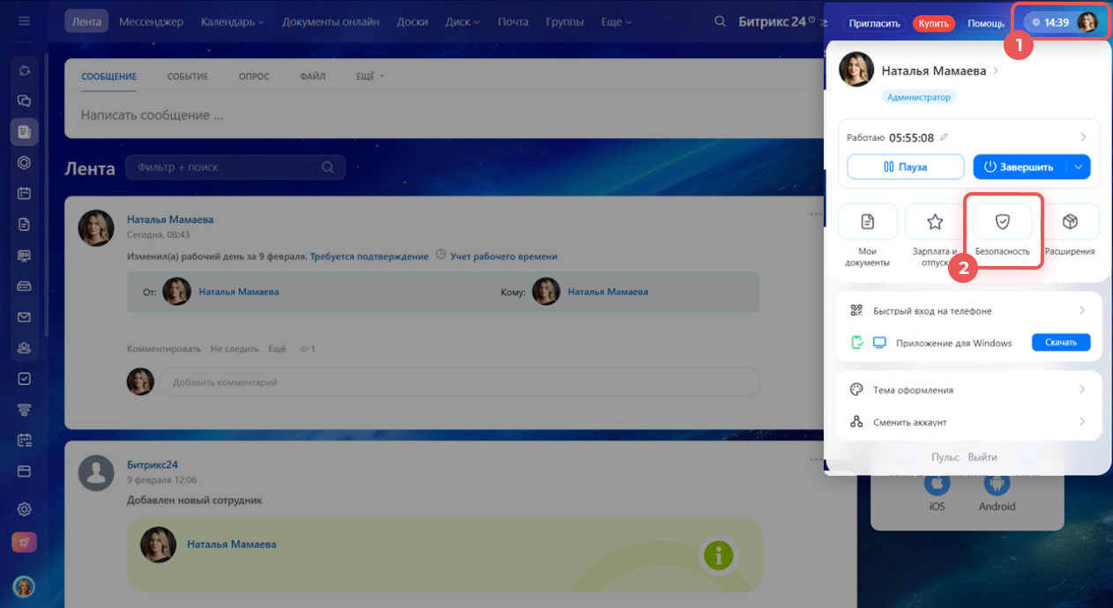Open the Ещё dropdown in post composer
This screenshot has height=608, width=1113.
370,77
